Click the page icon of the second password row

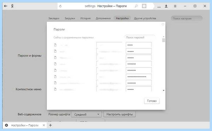[x=55, y=51]
